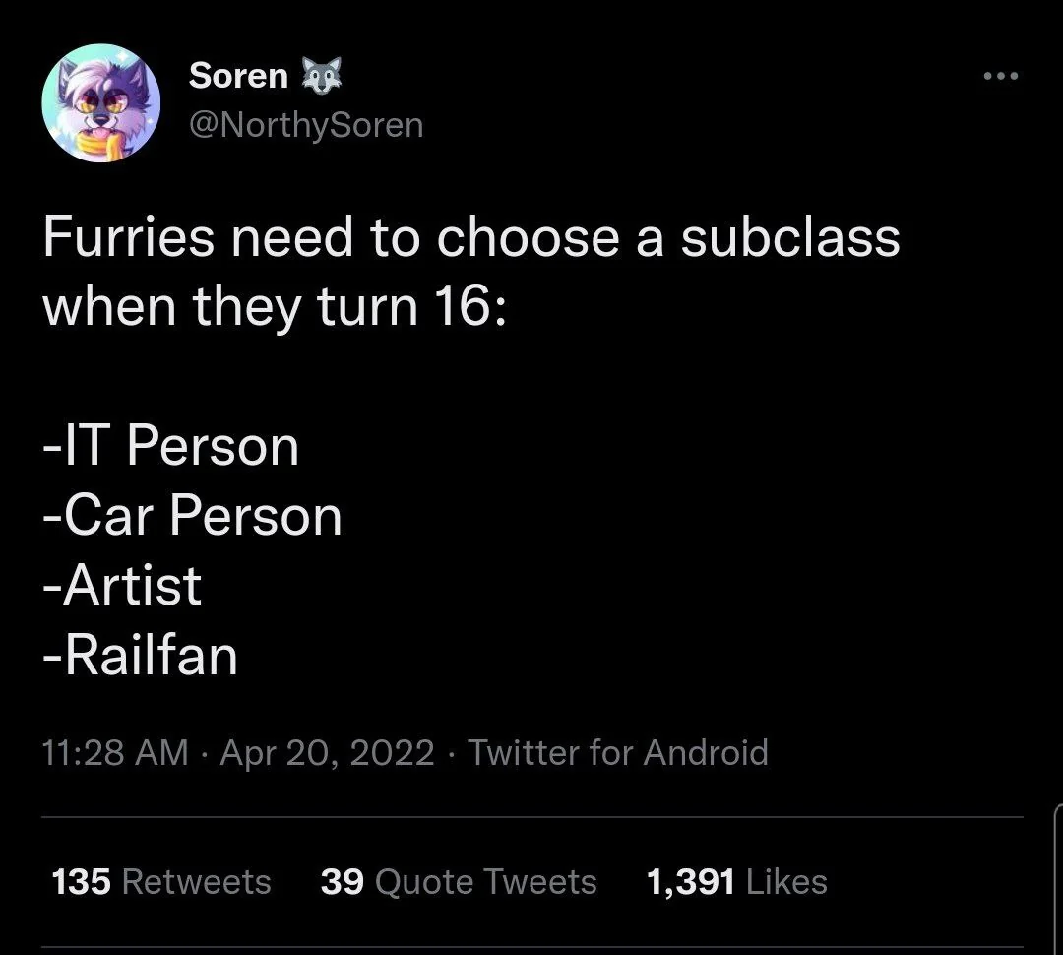Select the "-IT Person" line
This screenshot has width=1063, height=955.
171,446
